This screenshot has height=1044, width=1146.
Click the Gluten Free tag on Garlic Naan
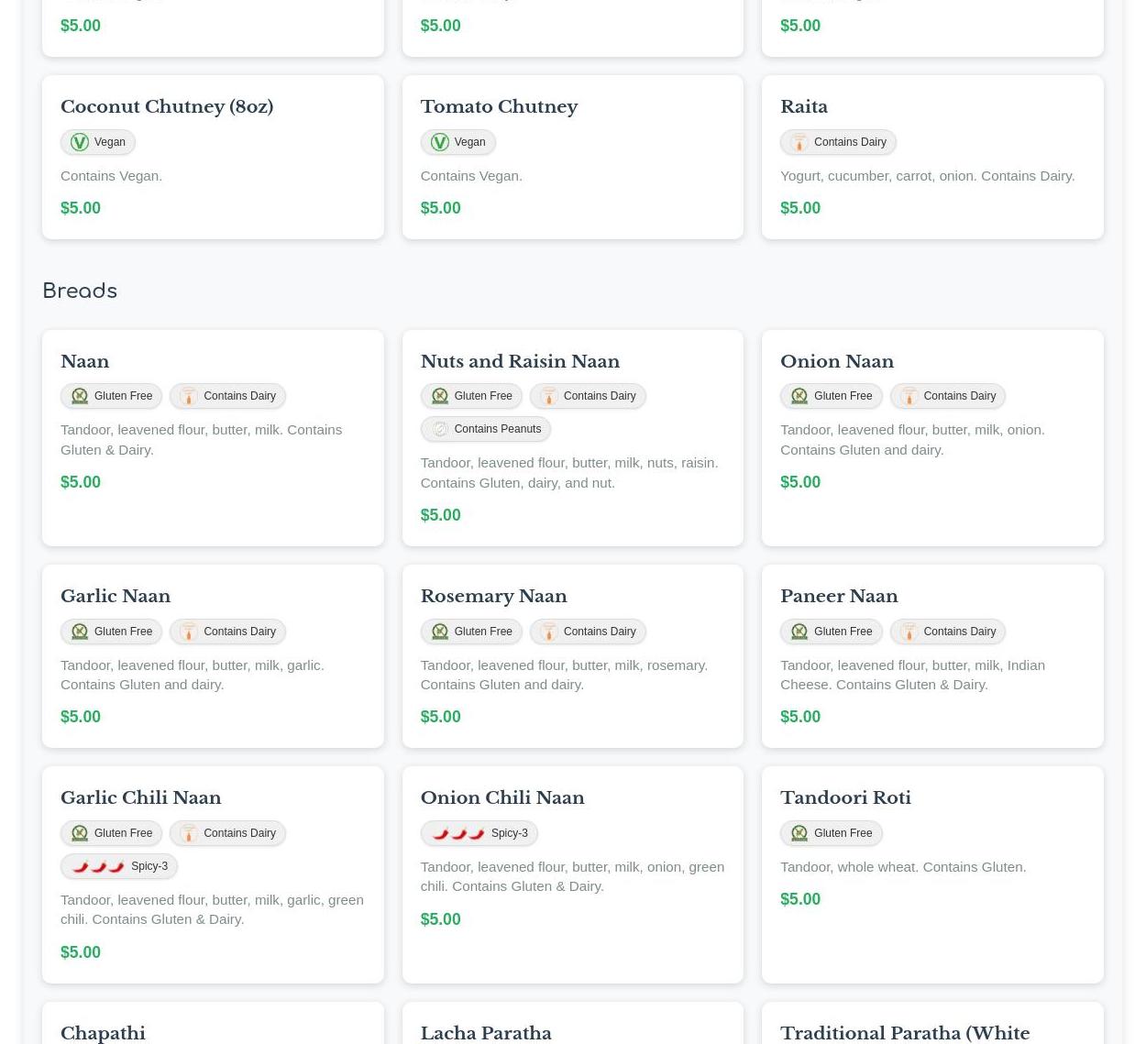click(112, 632)
